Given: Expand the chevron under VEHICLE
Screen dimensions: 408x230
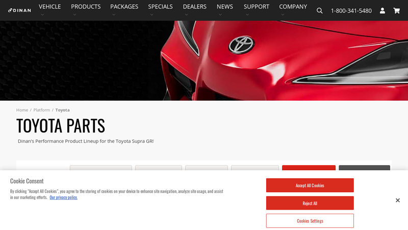Looking at the screenshot, I should (x=42, y=15).
